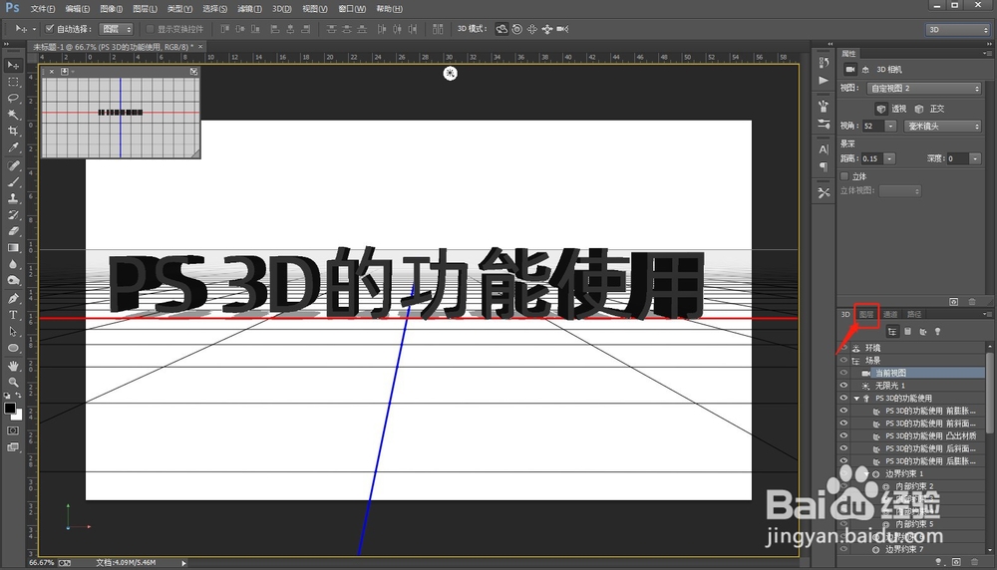Image resolution: width=997 pixels, height=570 pixels.
Task: Select the Lasso tool
Action: (13, 99)
